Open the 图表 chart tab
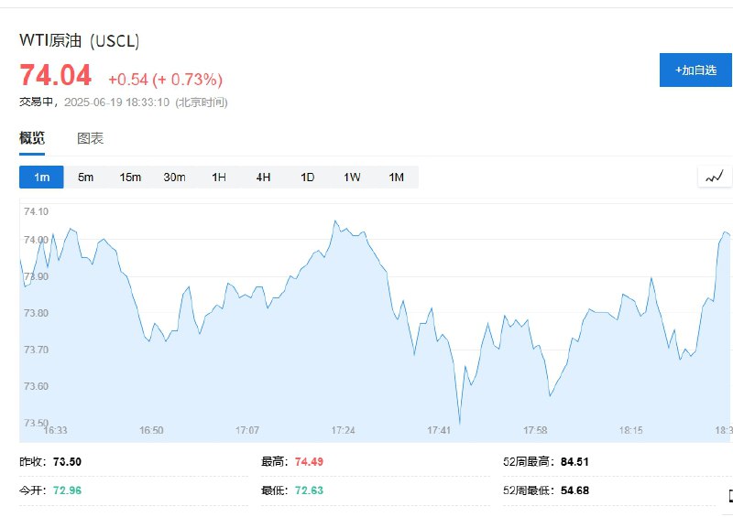Viewport: 733px width, 517px height. pyautogui.click(x=90, y=138)
